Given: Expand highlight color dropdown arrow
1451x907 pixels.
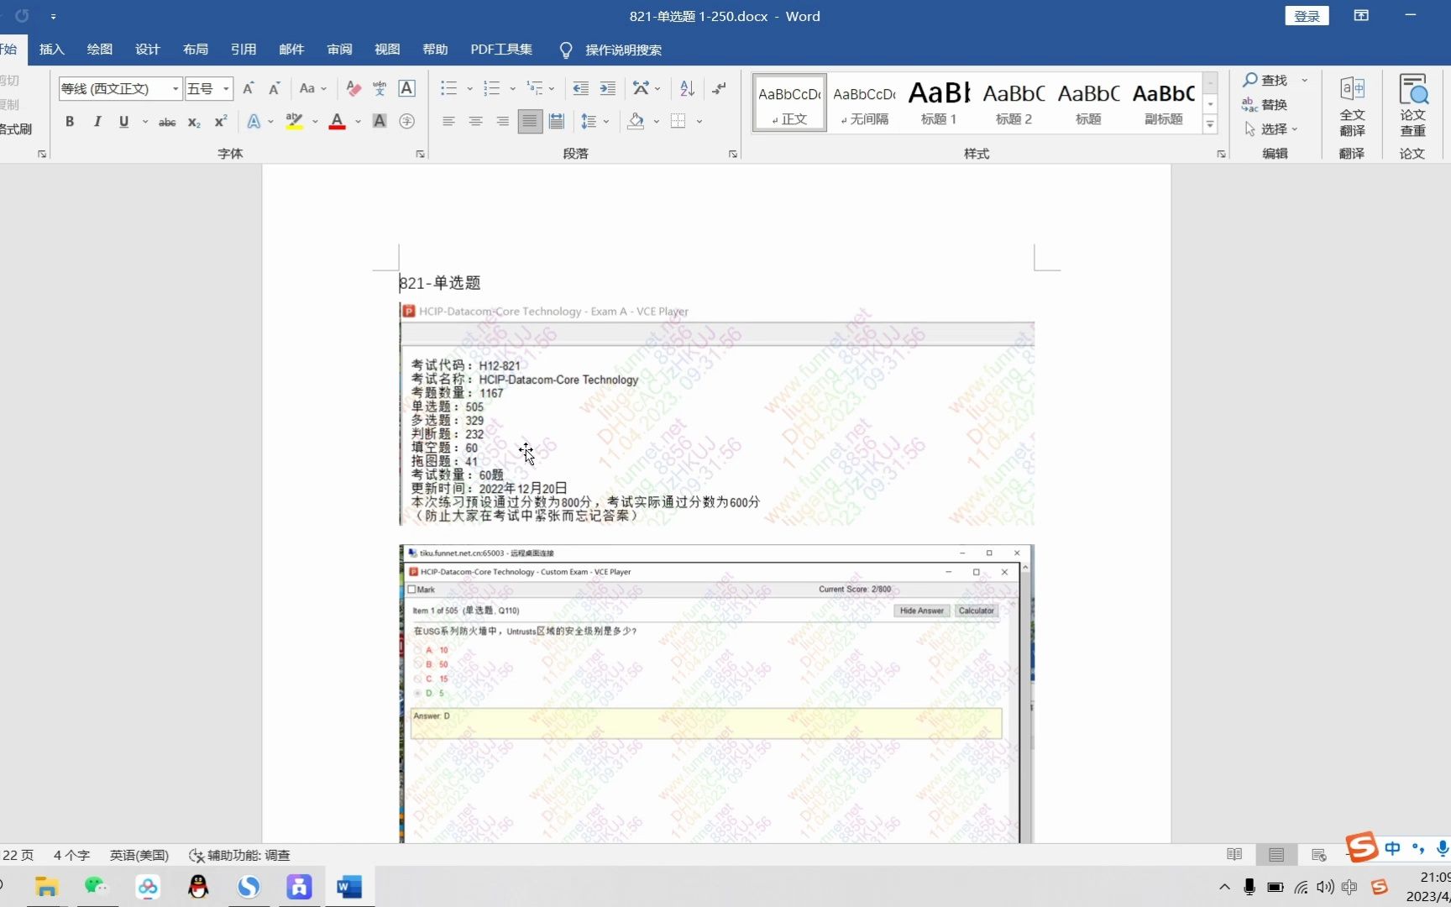Looking at the screenshot, I should point(315,122).
